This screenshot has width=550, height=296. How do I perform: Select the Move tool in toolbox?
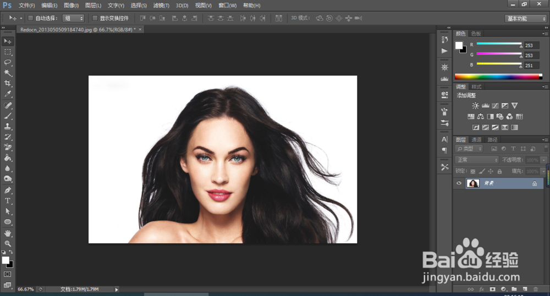point(8,41)
